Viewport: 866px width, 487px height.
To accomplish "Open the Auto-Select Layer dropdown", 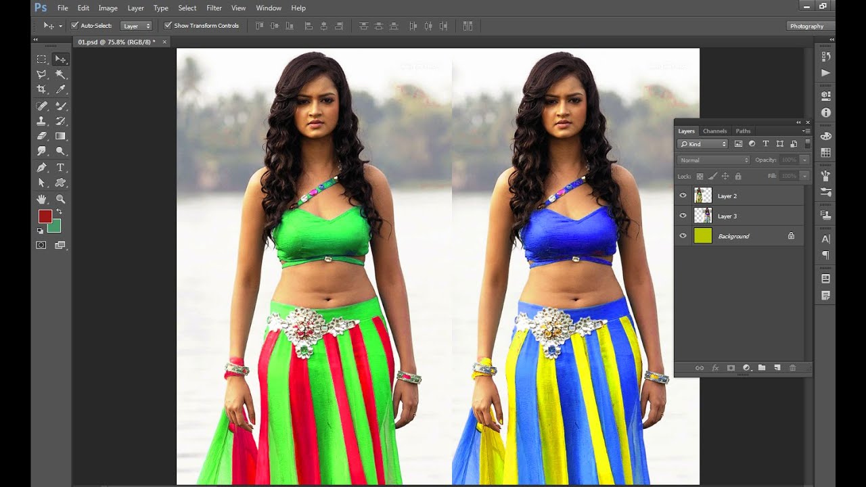I will 136,26.
